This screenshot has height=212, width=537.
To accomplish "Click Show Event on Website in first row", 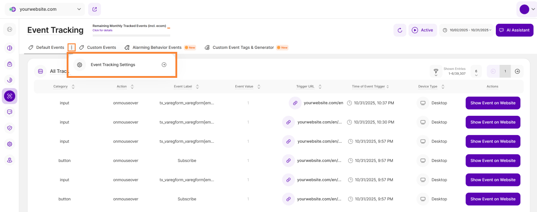I will (x=493, y=103).
